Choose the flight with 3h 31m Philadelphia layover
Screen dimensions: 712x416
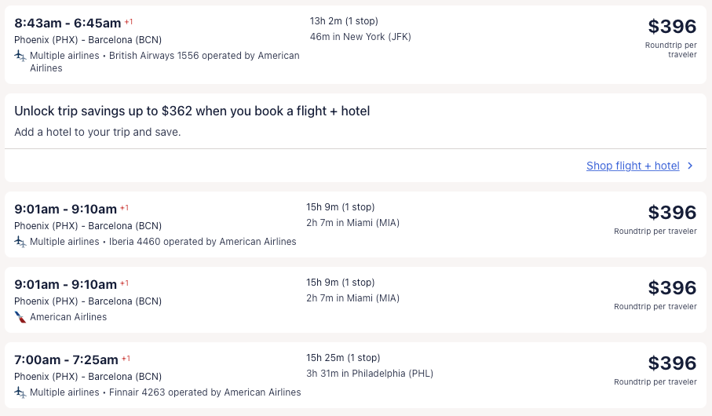(x=370, y=374)
